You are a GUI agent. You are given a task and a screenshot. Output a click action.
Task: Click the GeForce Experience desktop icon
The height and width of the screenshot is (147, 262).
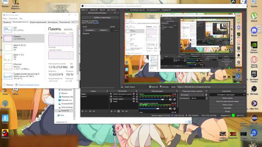[x=254, y=47]
